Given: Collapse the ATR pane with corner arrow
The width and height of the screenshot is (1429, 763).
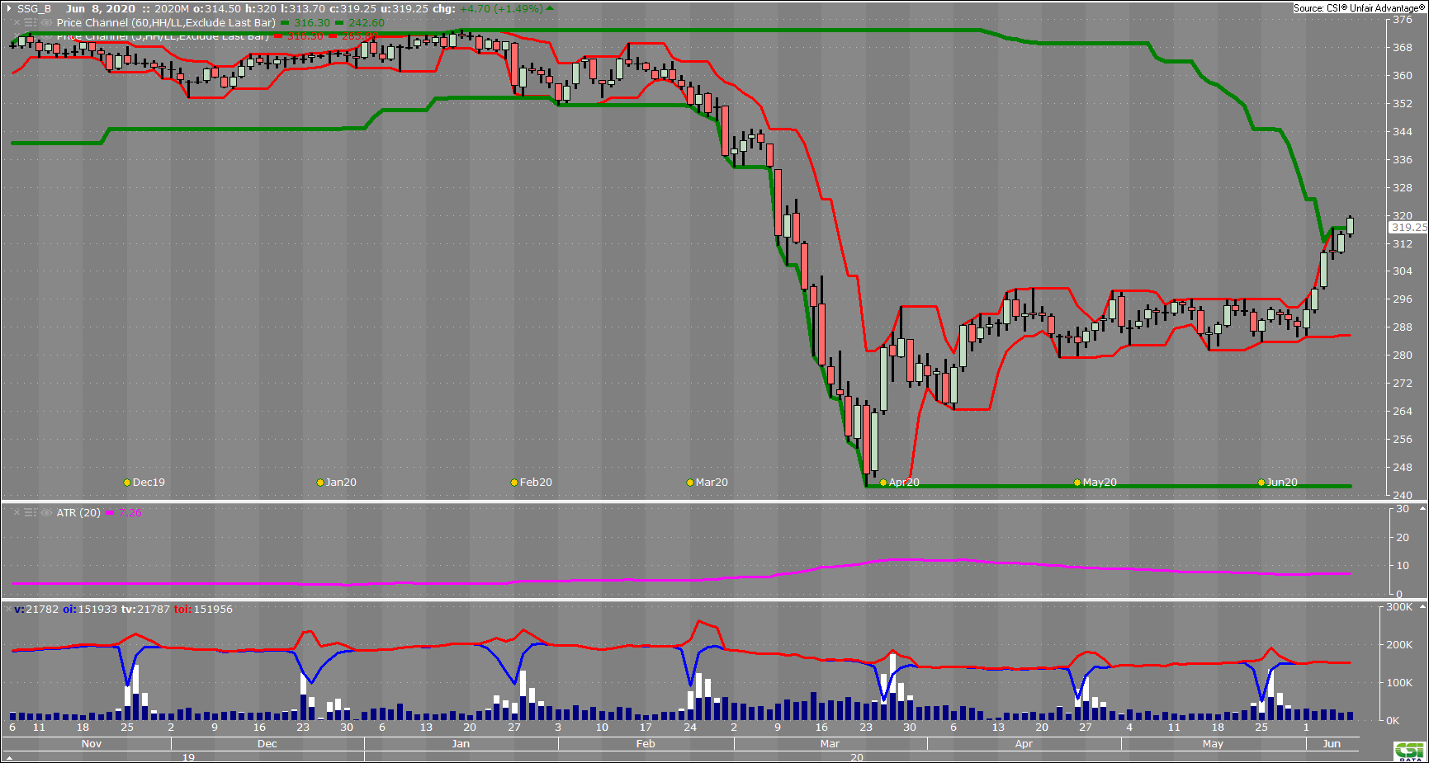Looking at the screenshot, I should 1422,509.
